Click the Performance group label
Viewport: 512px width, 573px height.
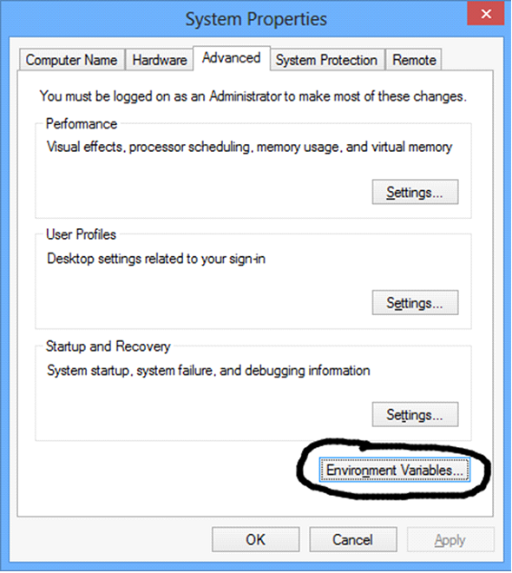[x=82, y=124]
